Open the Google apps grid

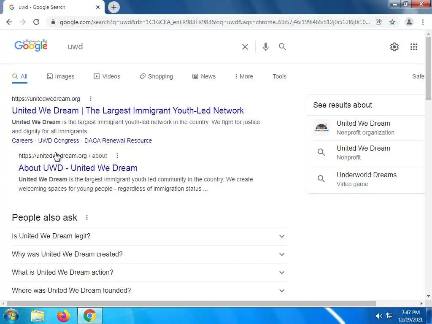(x=413, y=47)
